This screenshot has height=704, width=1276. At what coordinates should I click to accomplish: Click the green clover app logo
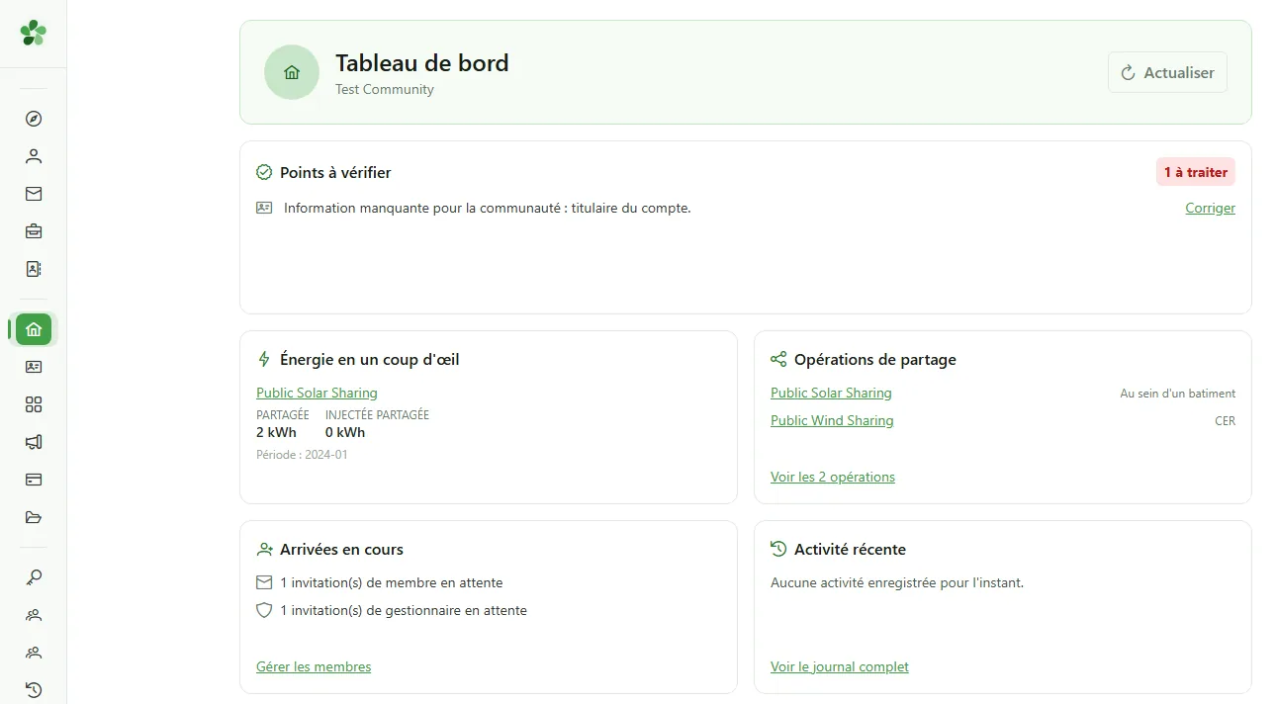pos(34,33)
